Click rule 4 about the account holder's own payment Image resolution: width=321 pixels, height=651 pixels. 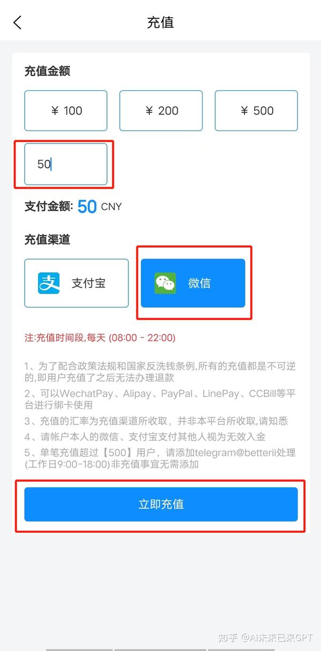tap(145, 437)
